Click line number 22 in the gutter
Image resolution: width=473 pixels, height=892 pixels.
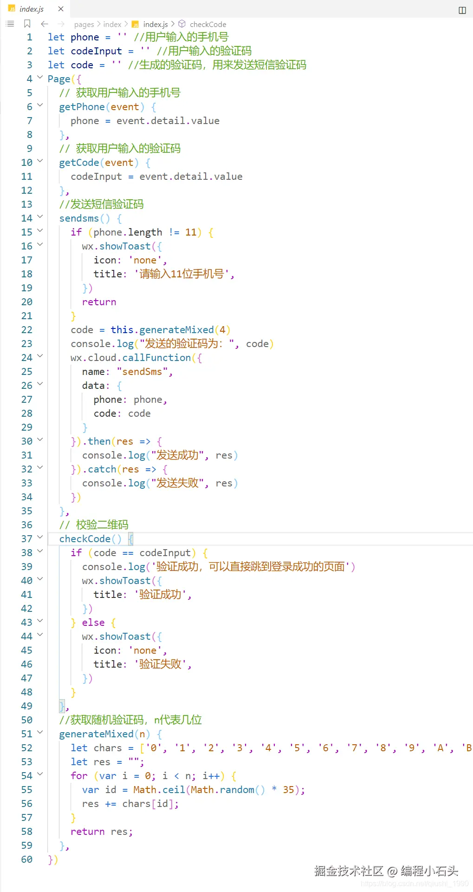[27, 330]
